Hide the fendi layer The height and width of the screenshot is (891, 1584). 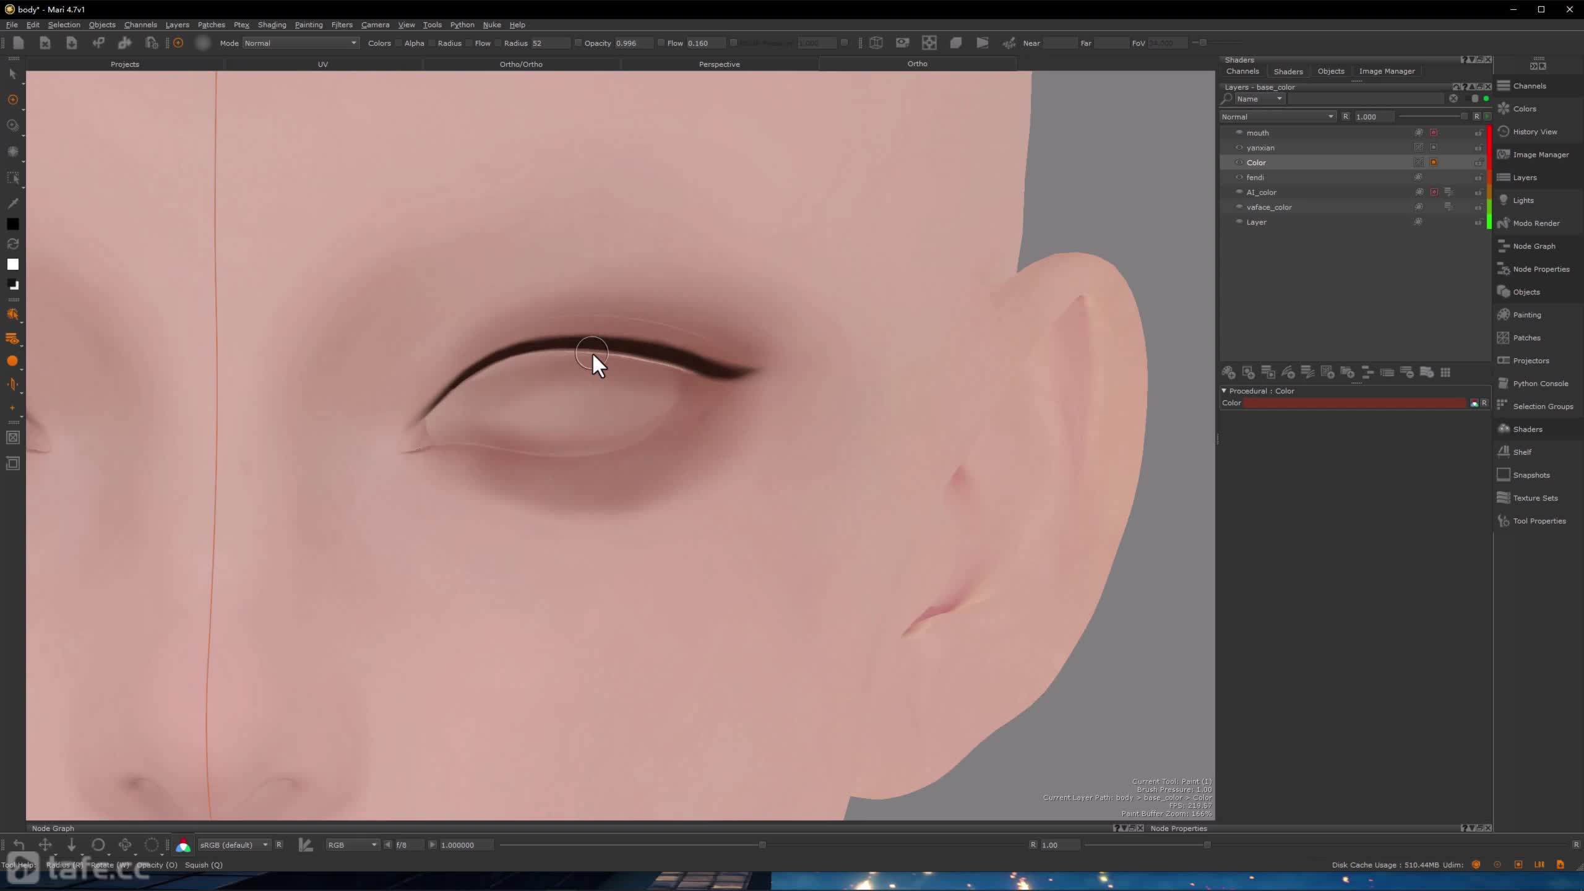(x=1239, y=177)
